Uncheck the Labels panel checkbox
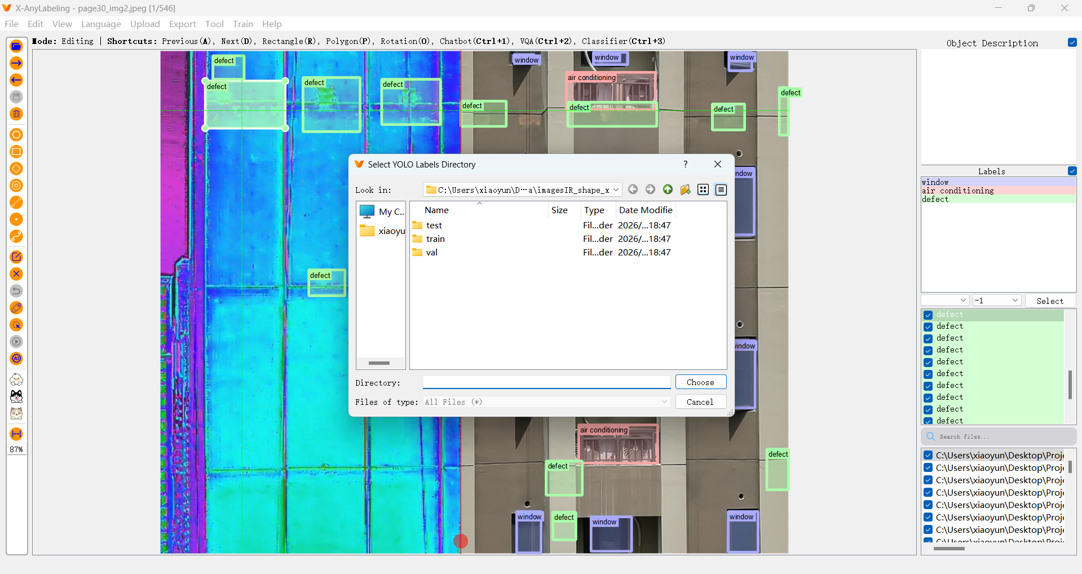This screenshot has width=1082, height=574. click(1072, 171)
